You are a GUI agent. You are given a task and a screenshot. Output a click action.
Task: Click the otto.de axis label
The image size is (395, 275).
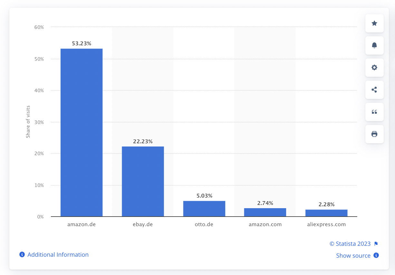pos(204,225)
